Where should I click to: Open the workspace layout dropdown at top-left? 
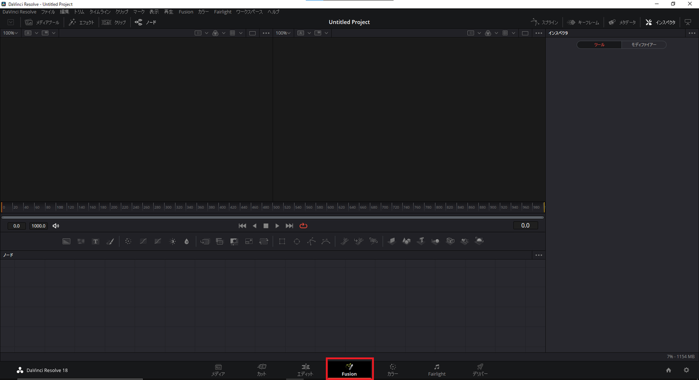11,22
